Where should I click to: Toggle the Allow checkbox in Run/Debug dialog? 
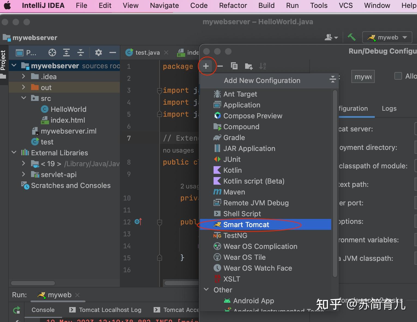tap(398, 76)
